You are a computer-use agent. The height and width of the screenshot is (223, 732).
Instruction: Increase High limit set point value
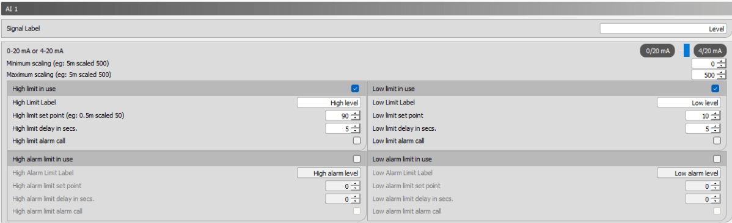[x=355, y=113]
